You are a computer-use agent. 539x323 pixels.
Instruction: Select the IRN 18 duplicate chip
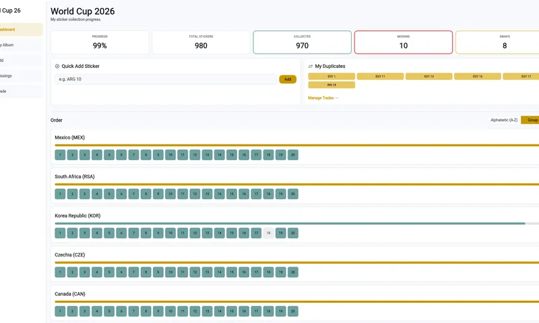tap(331, 85)
